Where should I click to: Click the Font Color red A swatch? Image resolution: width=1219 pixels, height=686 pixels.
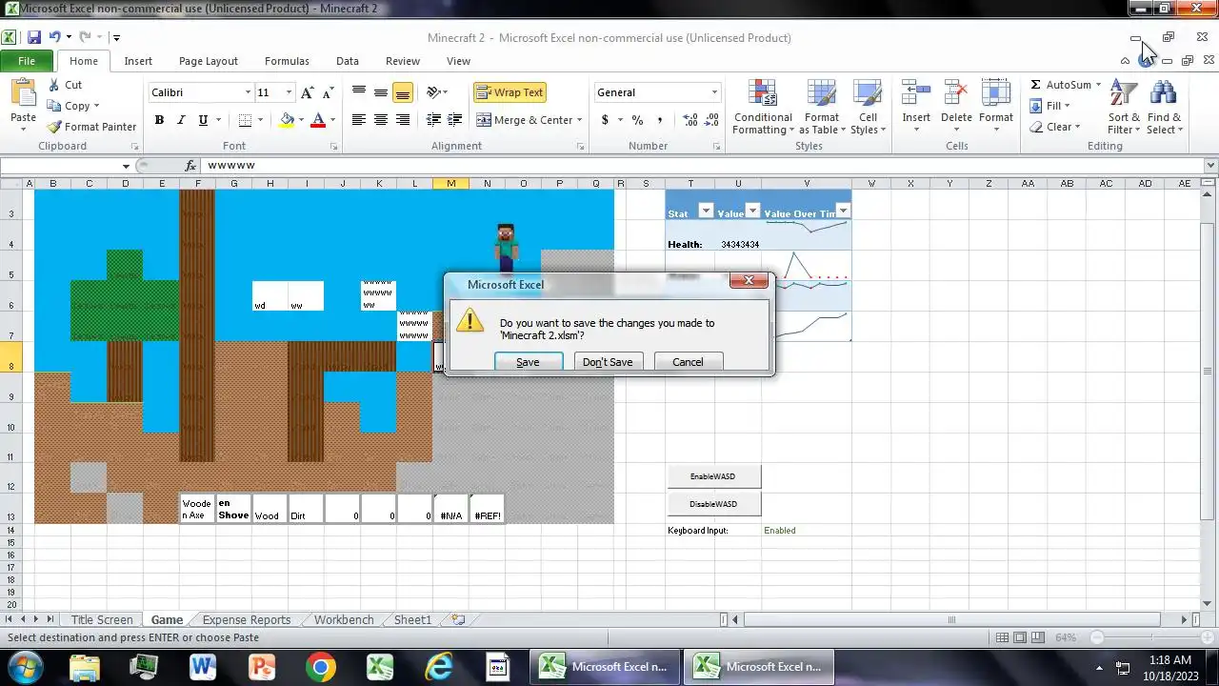tap(318, 120)
